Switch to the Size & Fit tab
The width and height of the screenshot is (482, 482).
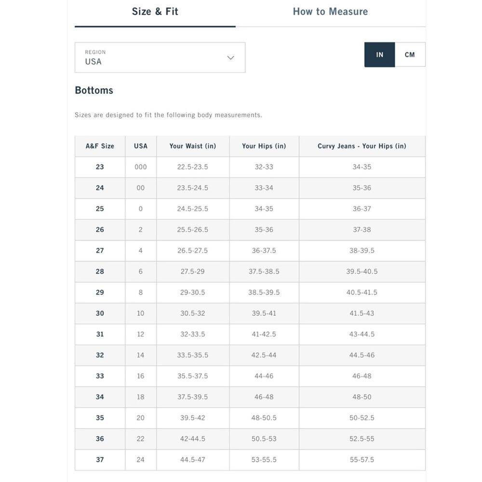(x=155, y=12)
